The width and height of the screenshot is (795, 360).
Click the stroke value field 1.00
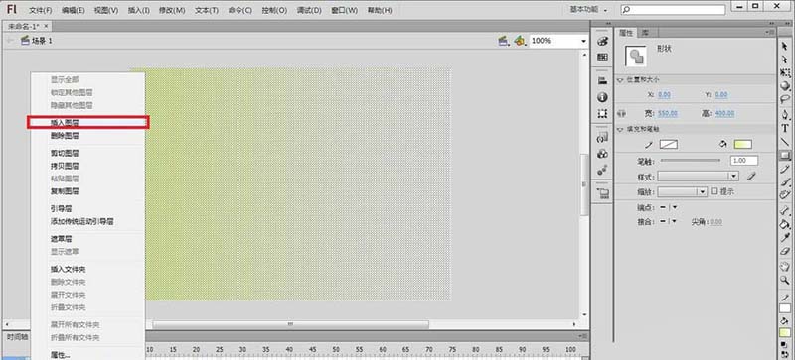744,160
